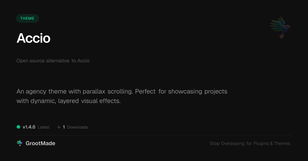Select the THEME badge
Screen dimensions: 308x161
pyautogui.click(x=27, y=18)
